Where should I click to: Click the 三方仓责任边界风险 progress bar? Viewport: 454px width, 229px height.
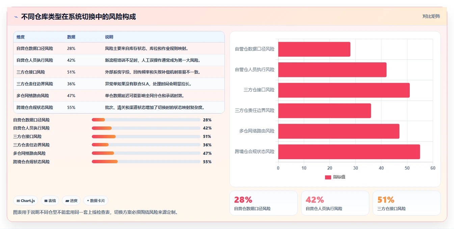tap(146, 145)
